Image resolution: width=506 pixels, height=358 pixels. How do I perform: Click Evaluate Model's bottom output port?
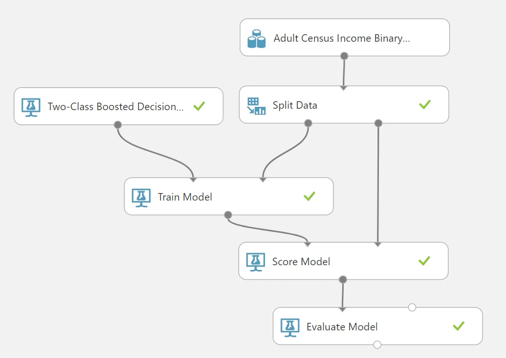pyautogui.click(x=377, y=345)
